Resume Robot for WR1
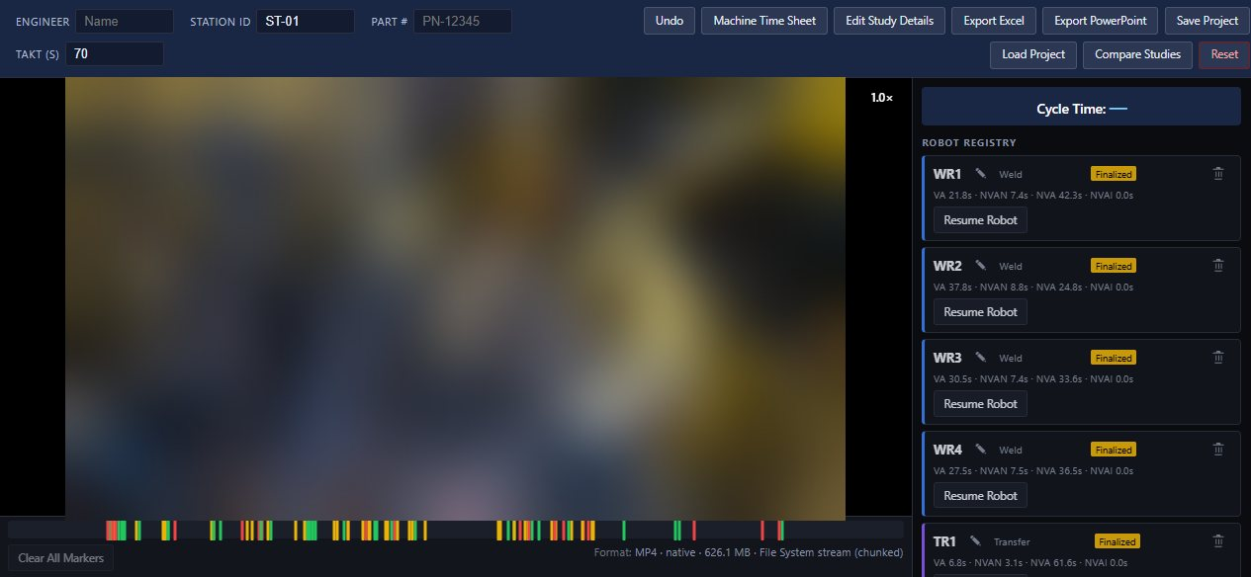Screen dimensions: 1251x577 [x=980, y=220]
